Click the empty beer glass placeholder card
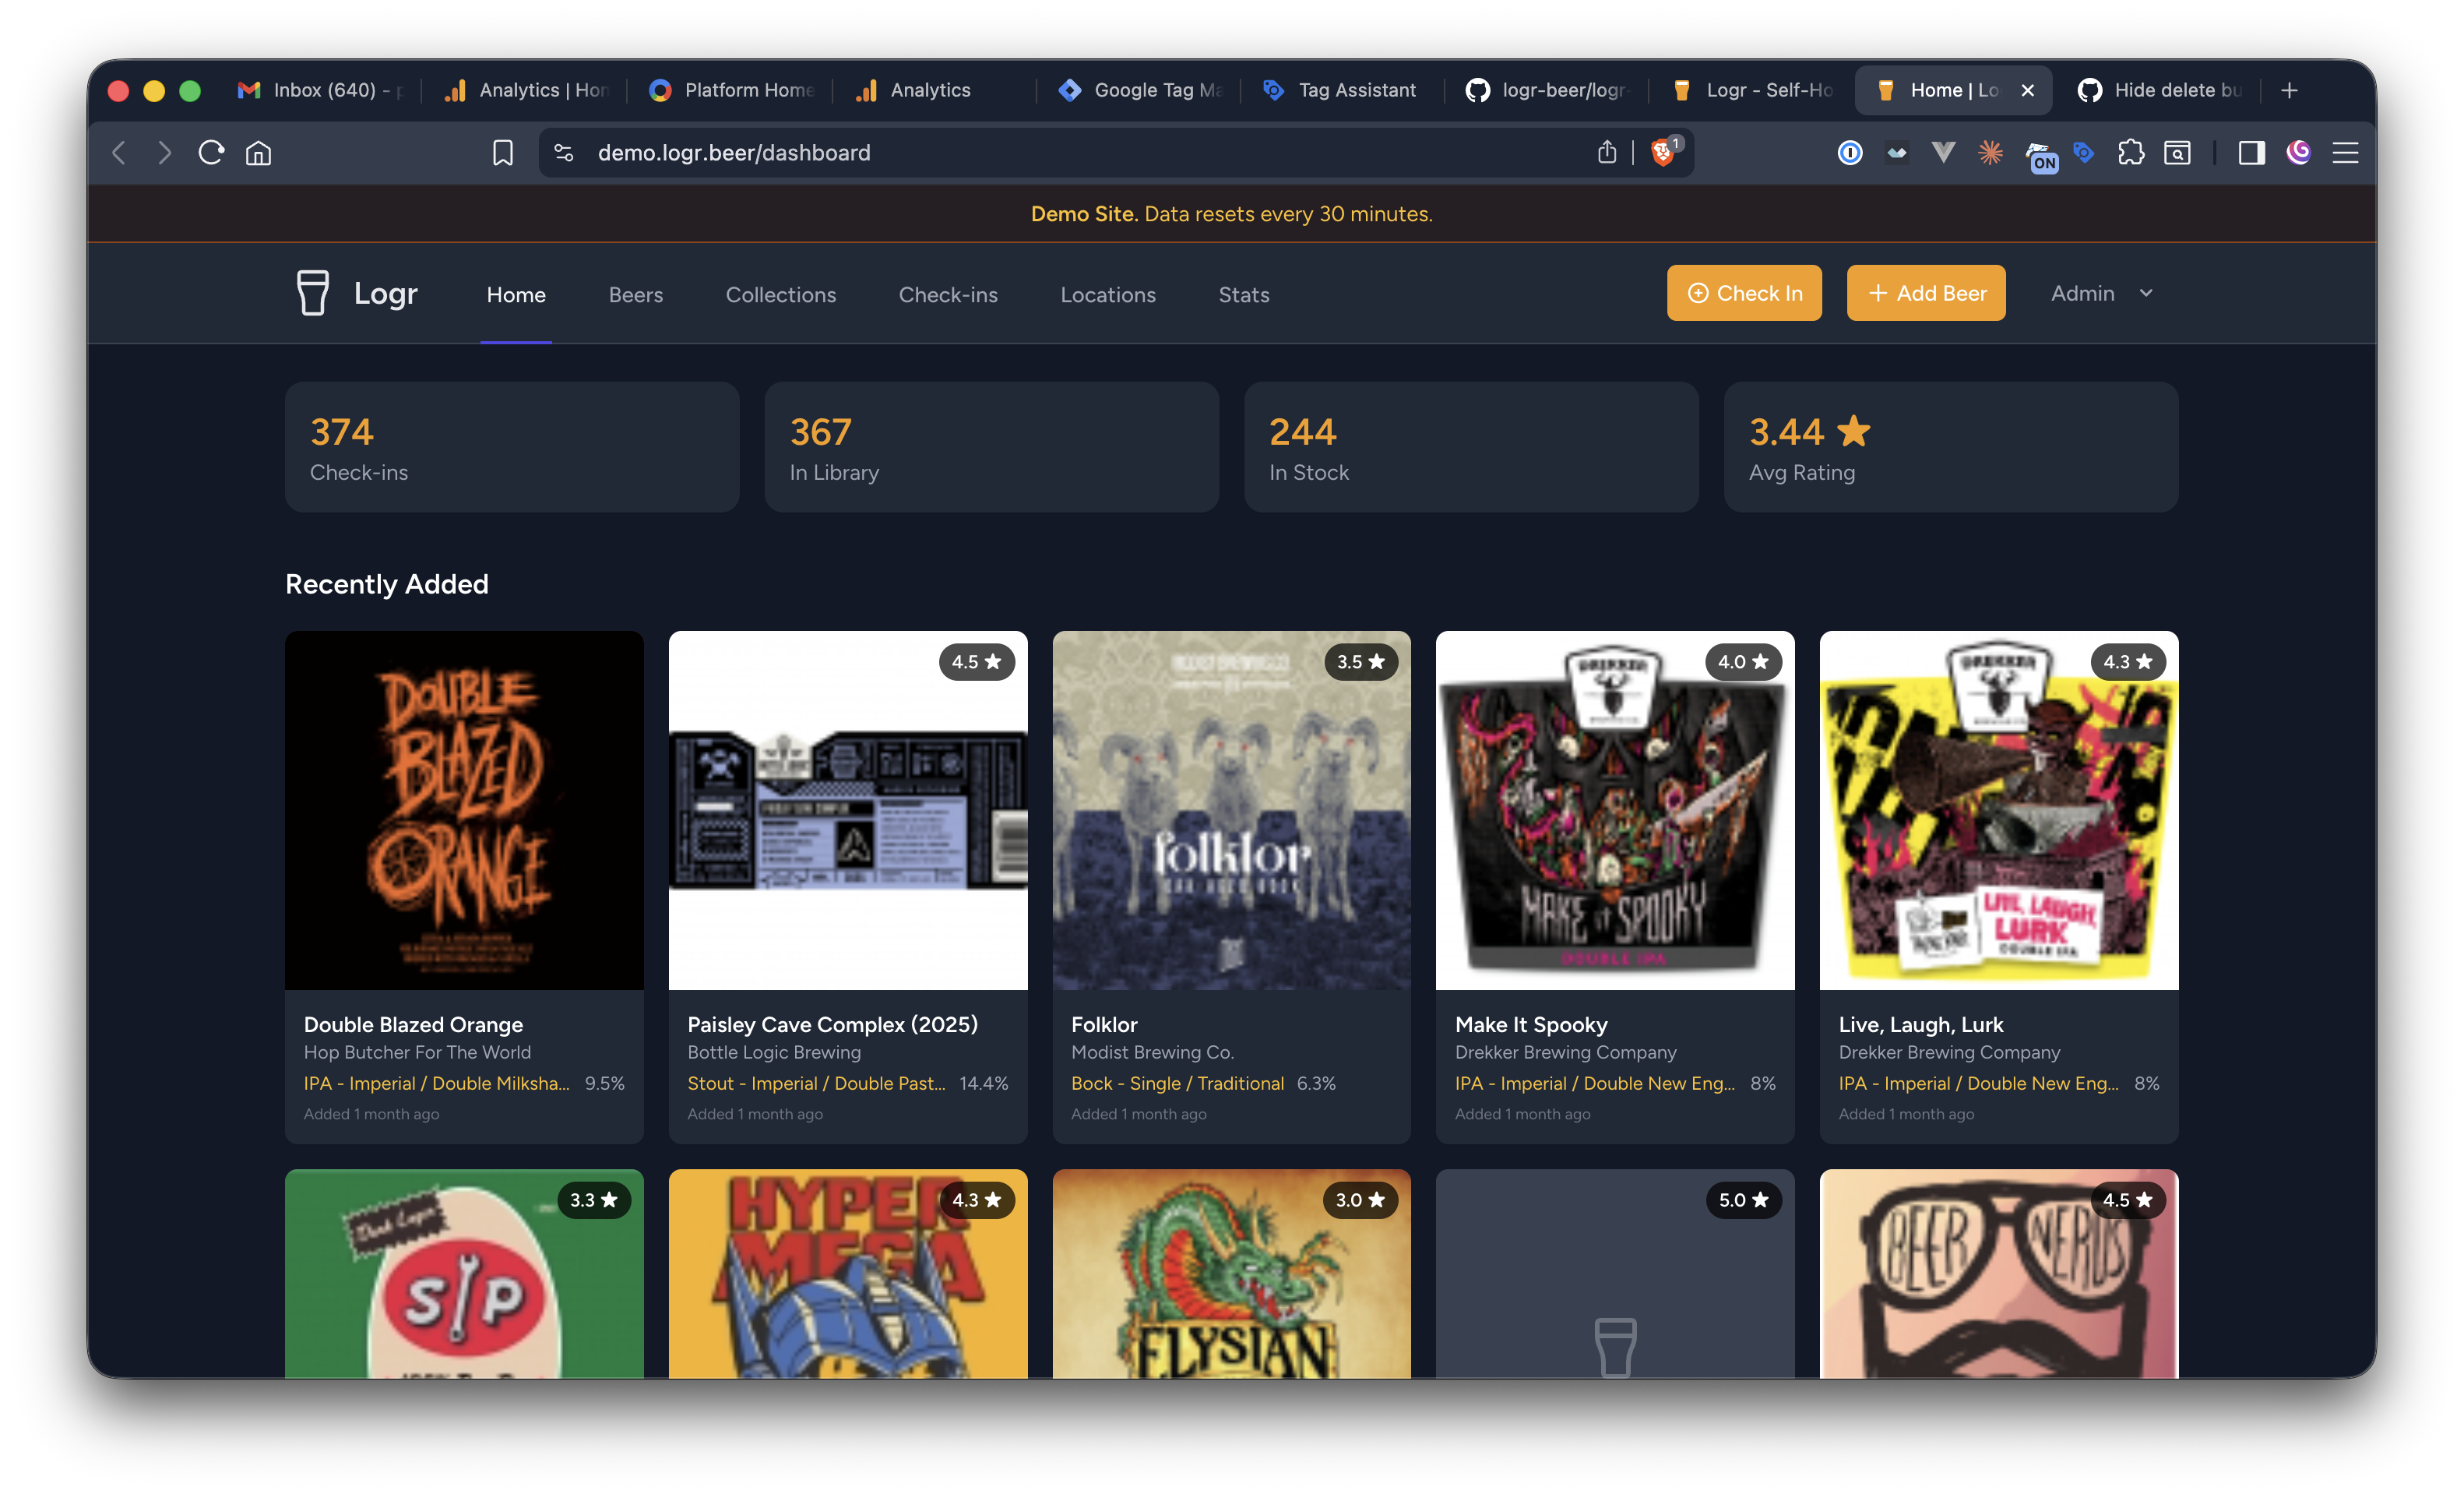Viewport: 2464px width, 1494px height. [1615, 1273]
